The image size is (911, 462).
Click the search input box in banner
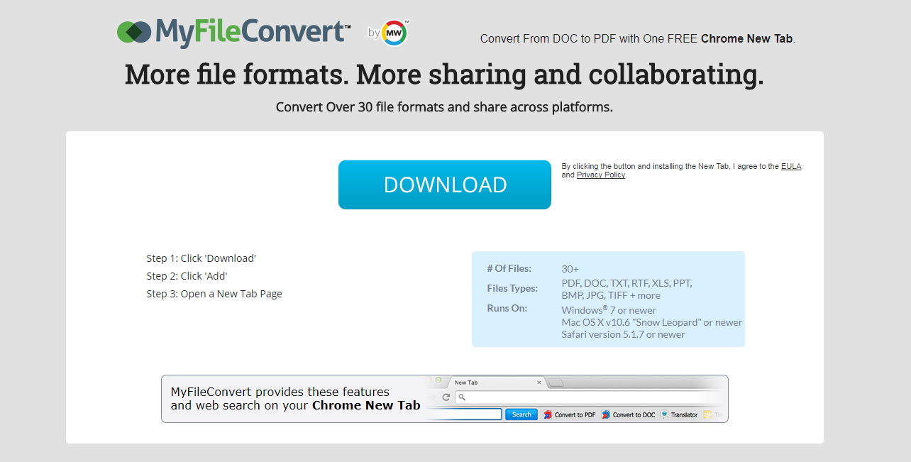click(x=464, y=414)
